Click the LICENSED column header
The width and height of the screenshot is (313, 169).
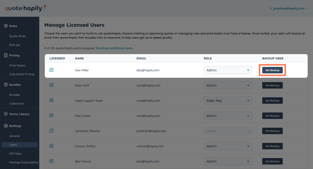[57, 59]
